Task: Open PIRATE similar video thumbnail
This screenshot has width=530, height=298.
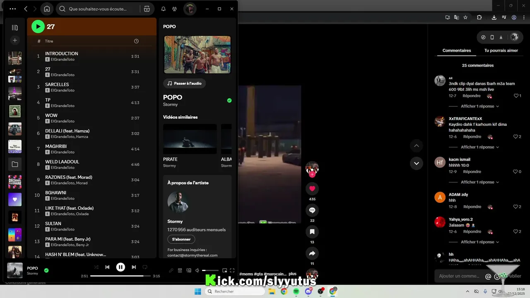Action: [190, 139]
